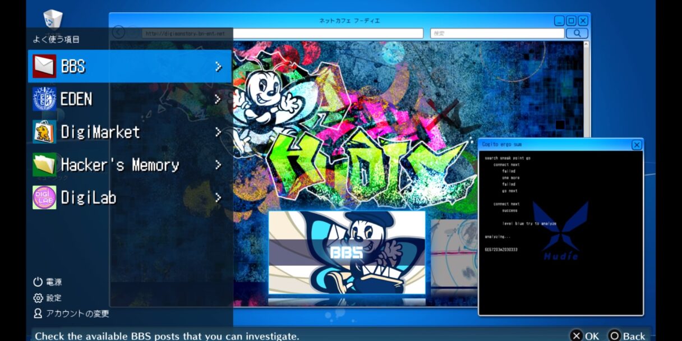Screen dimensions: 682x341
Task: Click the "go next" terminal line
Action: (510, 191)
